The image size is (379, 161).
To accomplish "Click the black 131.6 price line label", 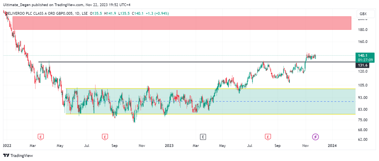I will 362,65.
